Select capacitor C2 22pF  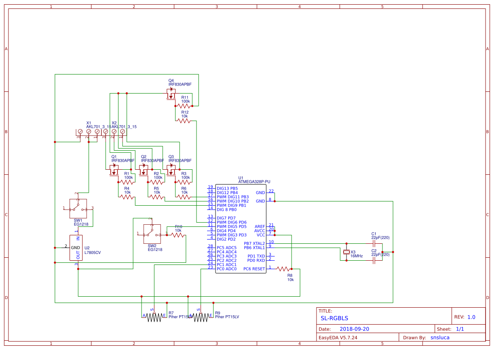tap(374, 259)
